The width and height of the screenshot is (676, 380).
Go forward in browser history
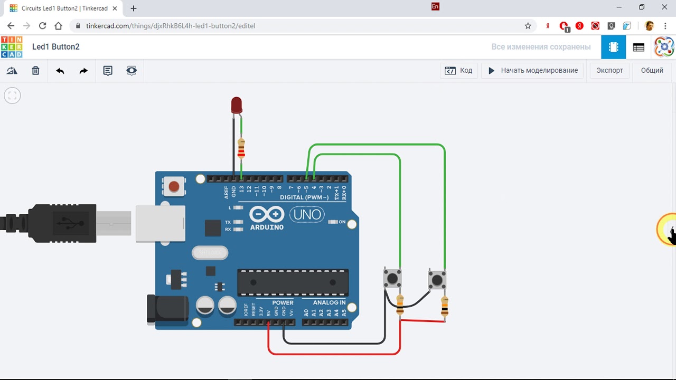[27, 26]
